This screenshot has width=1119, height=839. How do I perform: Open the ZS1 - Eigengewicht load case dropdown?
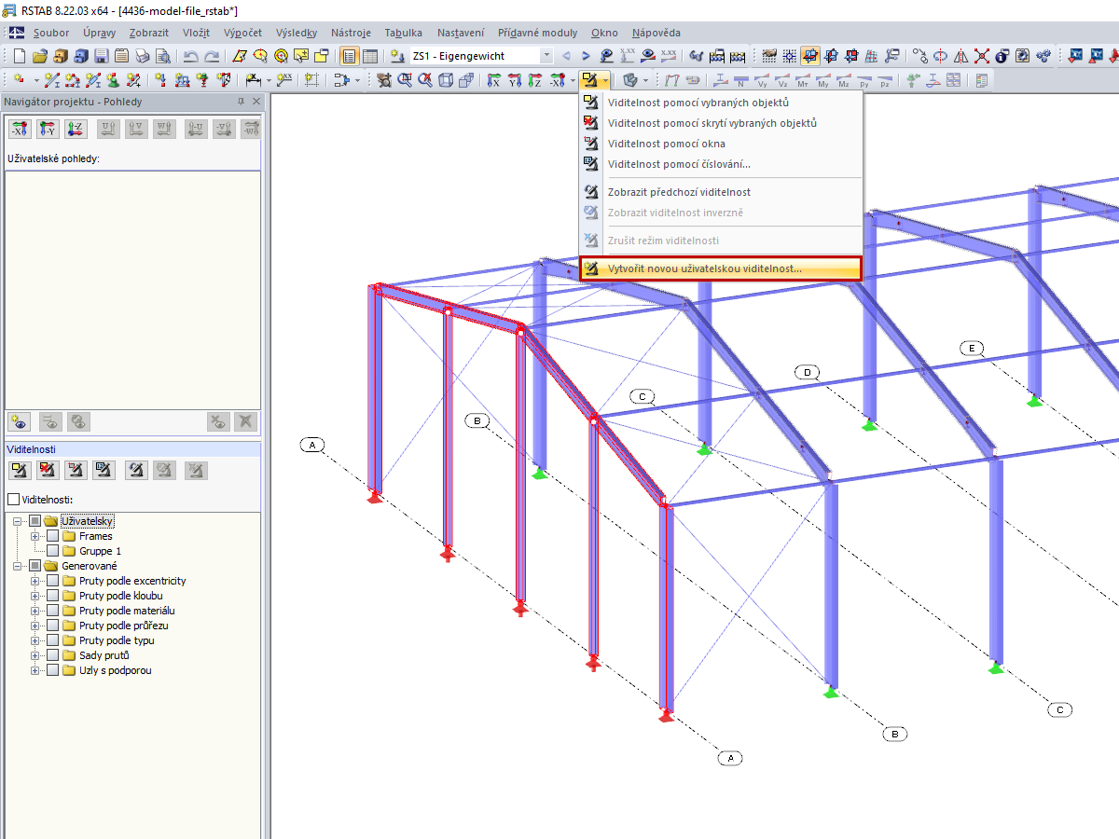(546, 56)
